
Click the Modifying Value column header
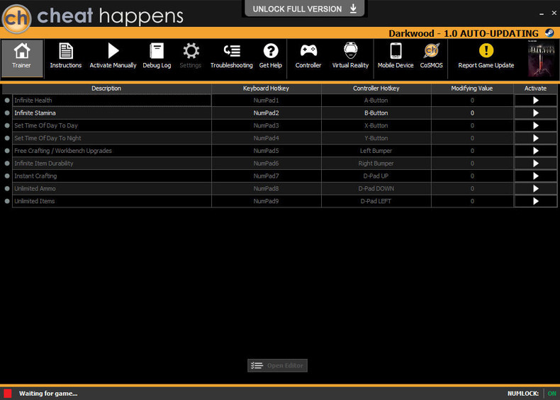click(472, 88)
